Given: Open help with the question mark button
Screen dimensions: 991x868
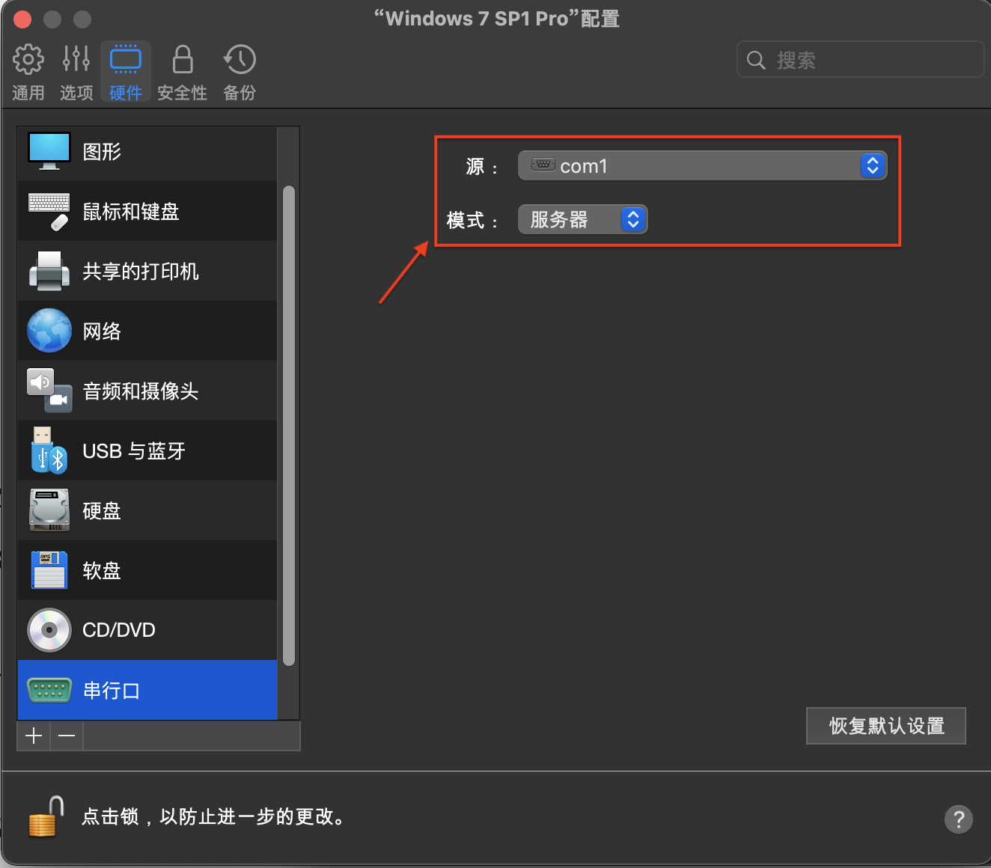Looking at the screenshot, I should tap(959, 819).
